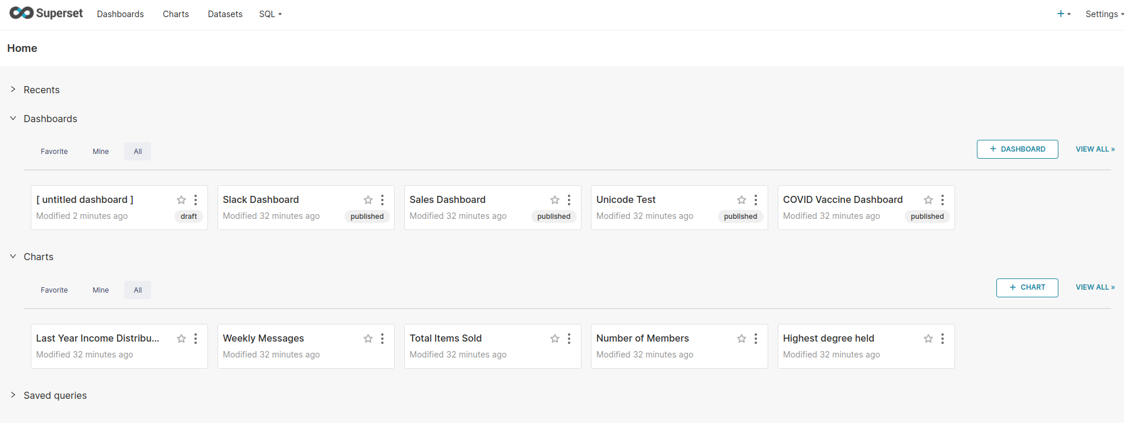The height and width of the screenshot is (423, 1124).
Task: Favorite the Sales Dashboard with star
Action: [x=555, y=200]
